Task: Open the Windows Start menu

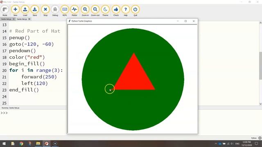Action: (4, 144)
